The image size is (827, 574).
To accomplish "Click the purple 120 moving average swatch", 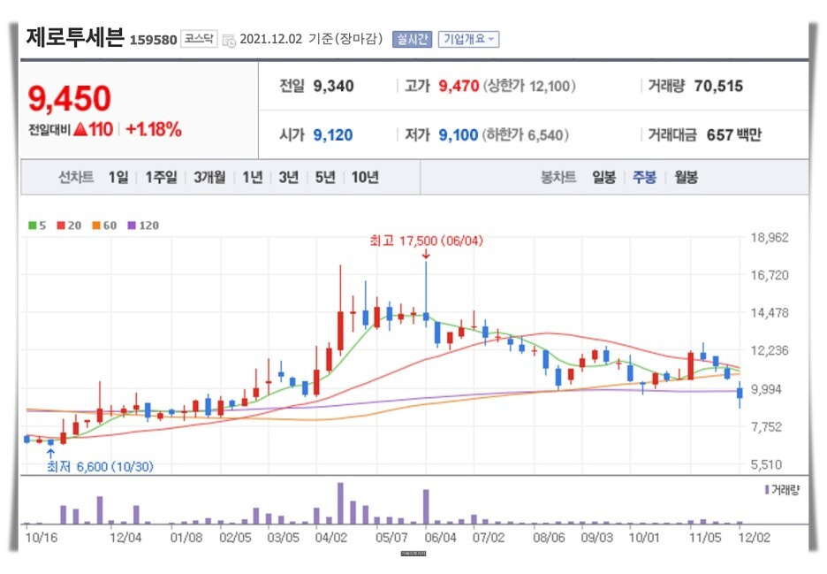I will click(132, 226).
